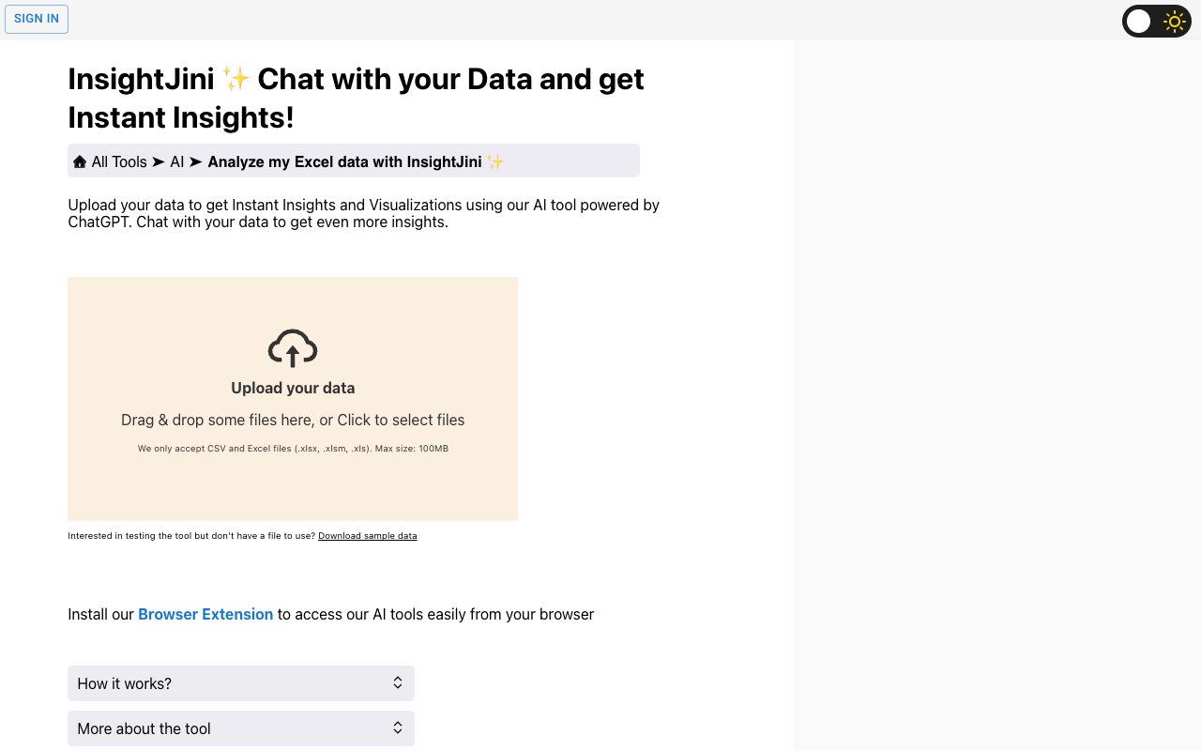Screen dimensions: 1201x751
Task: Click the SIGN IN button
Action: 37,19
